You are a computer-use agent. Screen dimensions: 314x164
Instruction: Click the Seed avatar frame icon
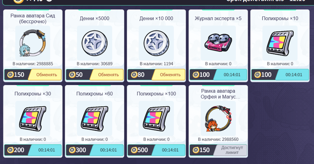click(x=33, y=43)
